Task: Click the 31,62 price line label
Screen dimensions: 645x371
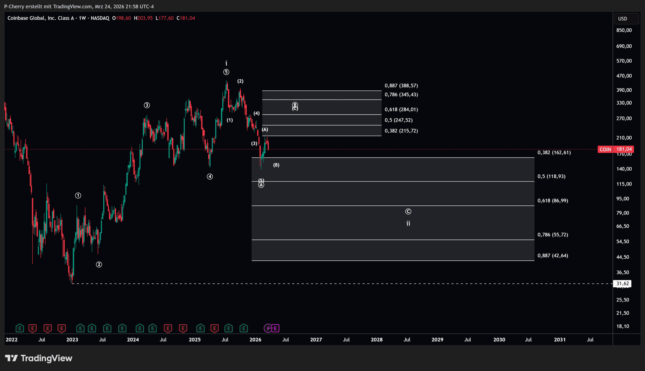Action: [x=622, y=283]
